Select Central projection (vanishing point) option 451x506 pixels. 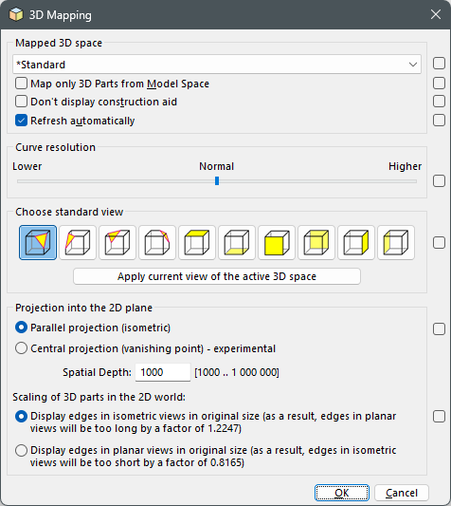21,348
